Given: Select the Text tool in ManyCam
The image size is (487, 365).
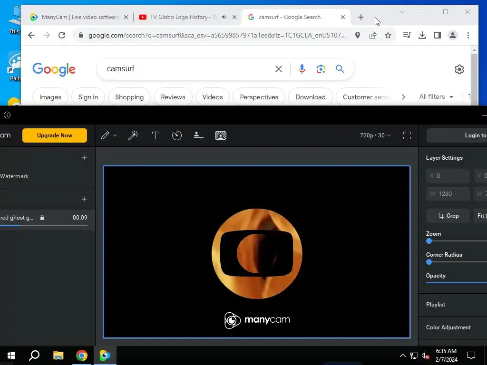Looking at the screenshot, I should [x=155, y=135].
